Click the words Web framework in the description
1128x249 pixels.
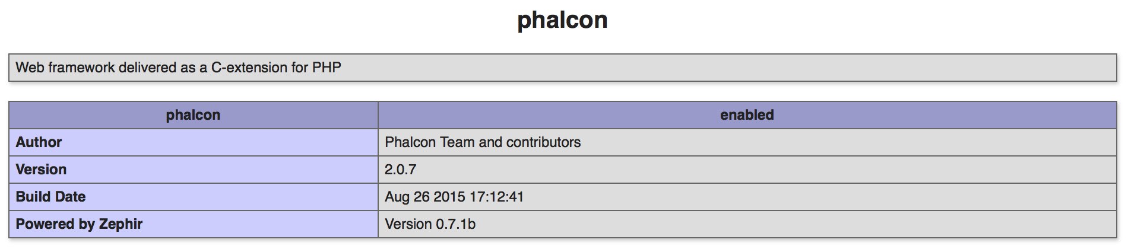coord(65,68)
